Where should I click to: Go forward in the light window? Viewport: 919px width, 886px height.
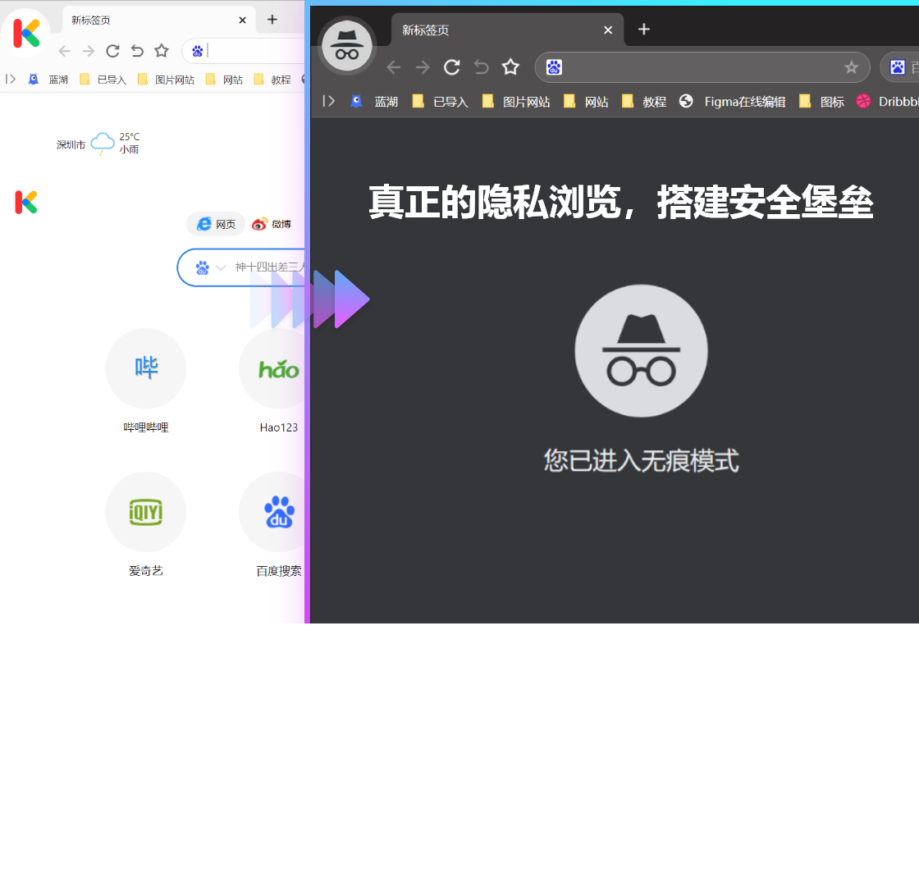coord(89,52)
